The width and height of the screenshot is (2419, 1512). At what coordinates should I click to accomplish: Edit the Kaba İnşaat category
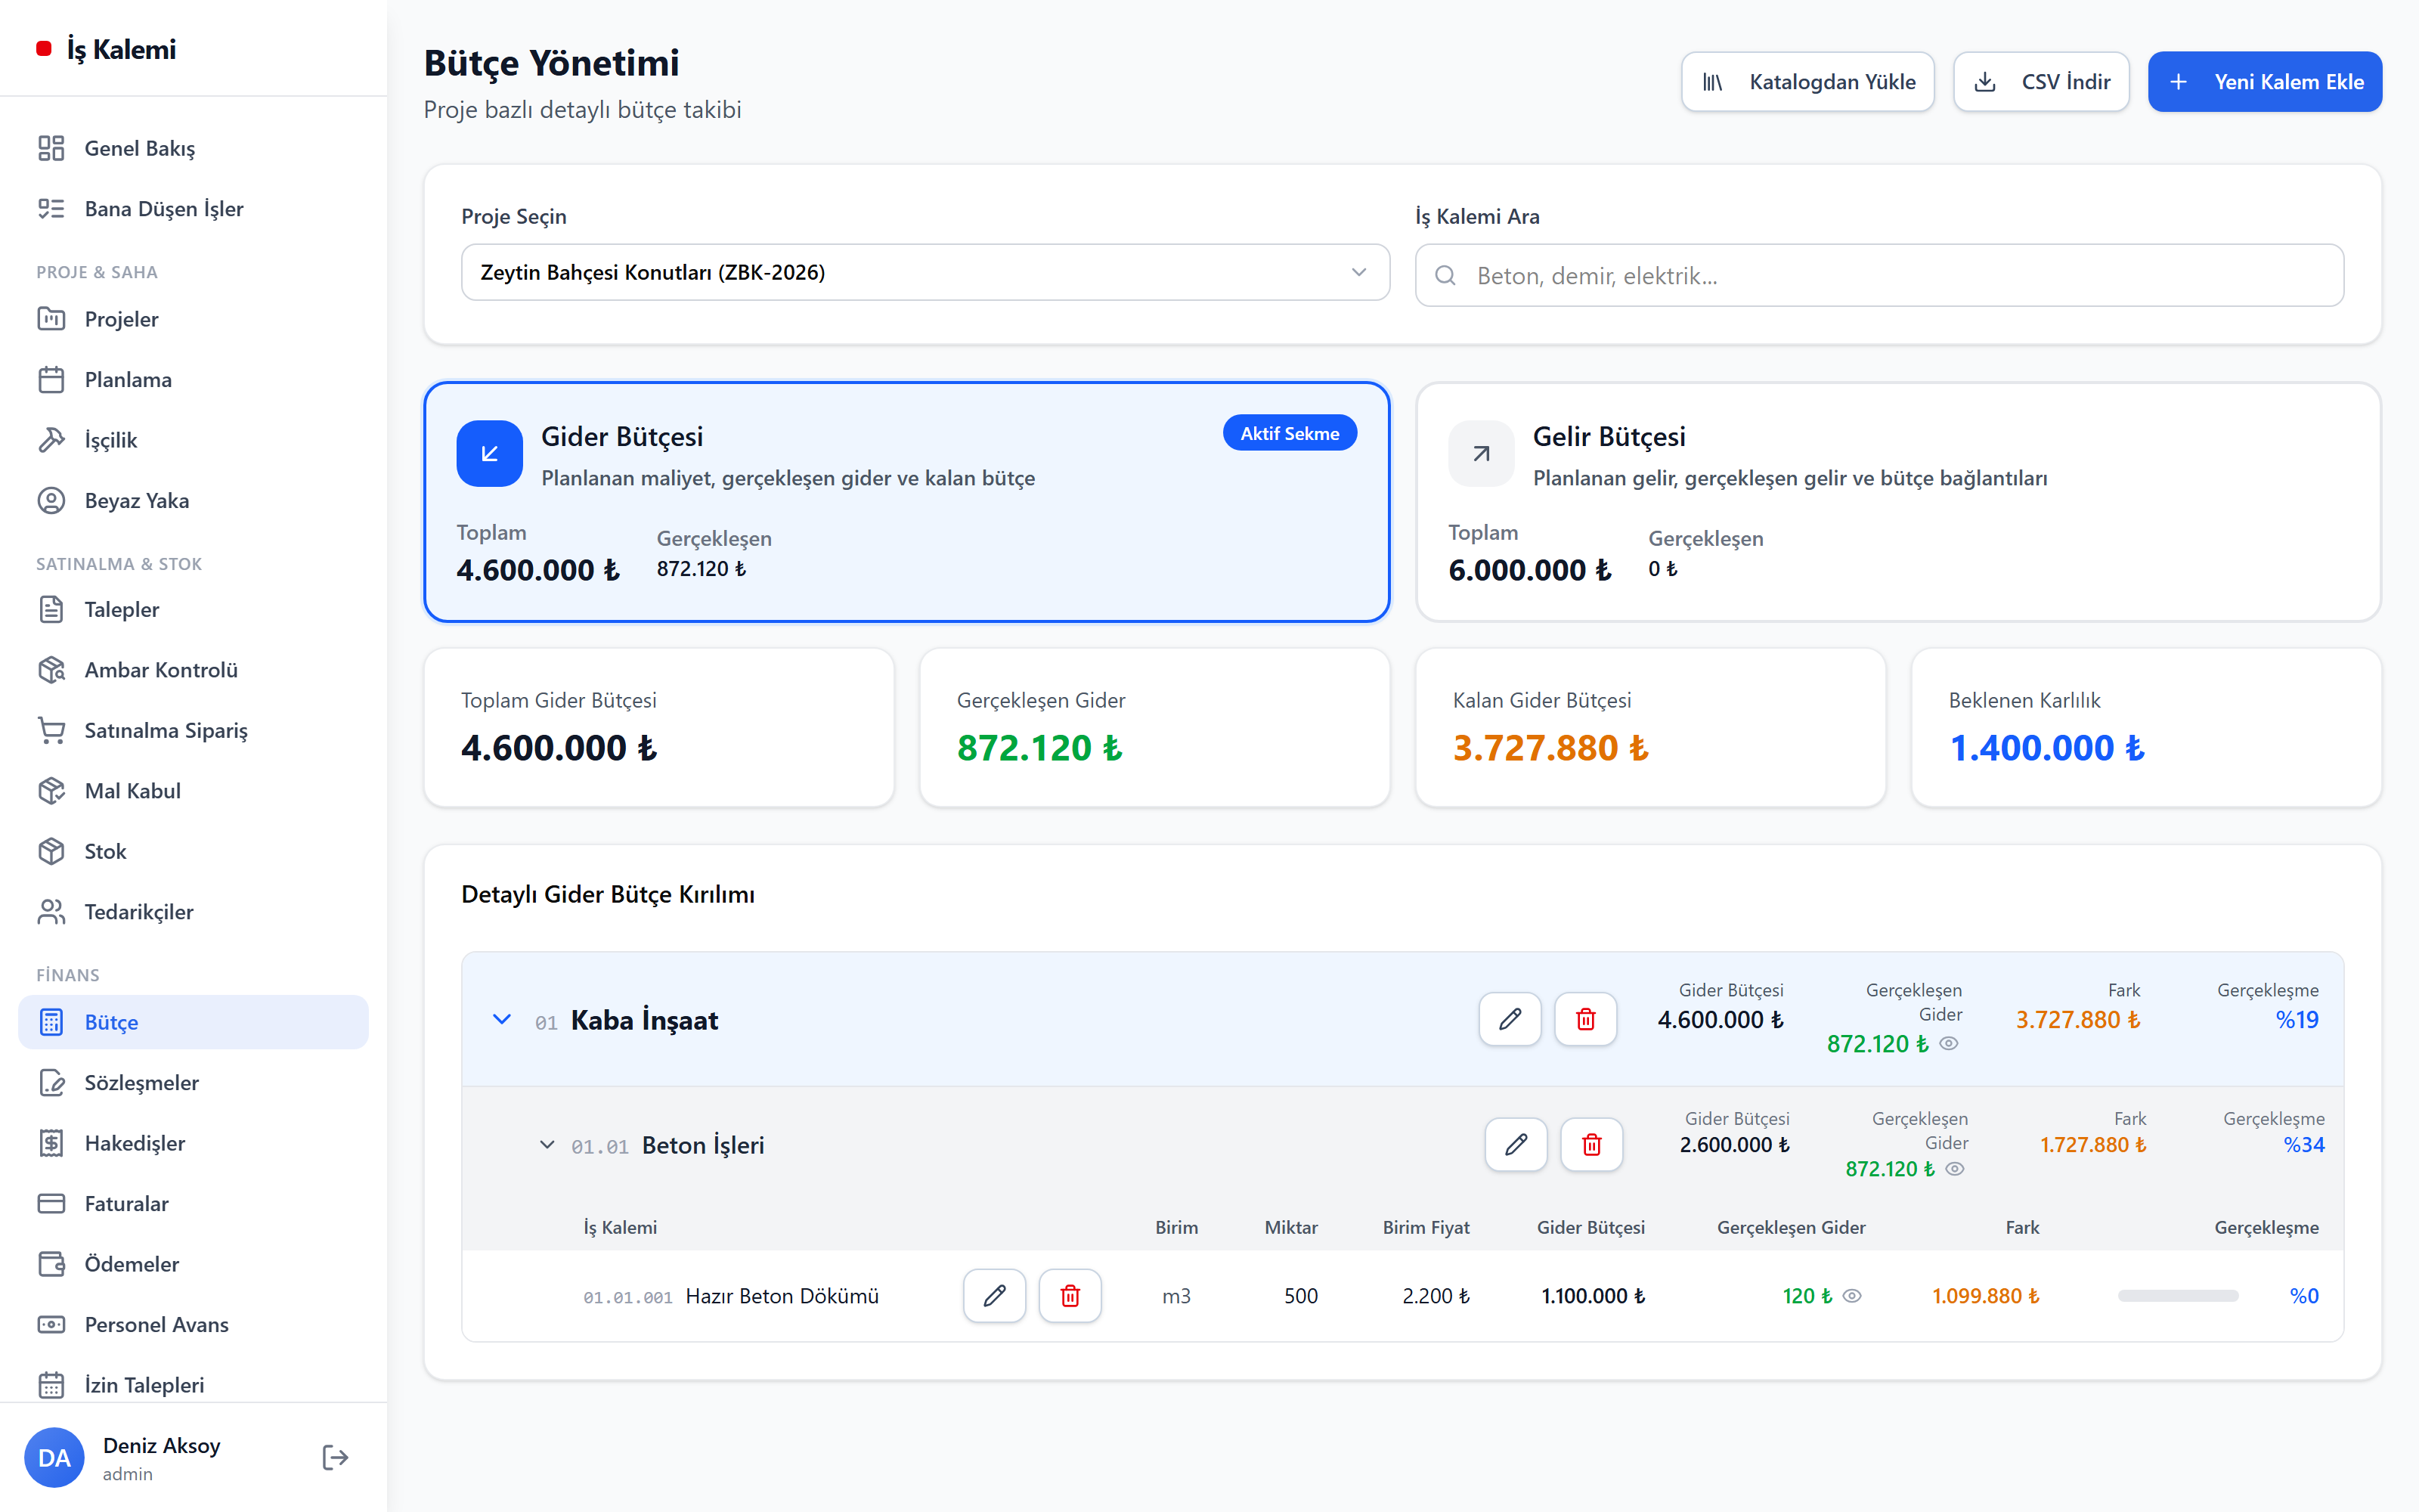click(x=1510, y=1019)
